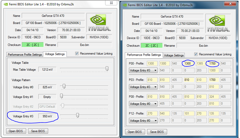The image size is (240, 138).
Task: Switch to Voltage Settings tab, right window
Action: coord(174,55)
